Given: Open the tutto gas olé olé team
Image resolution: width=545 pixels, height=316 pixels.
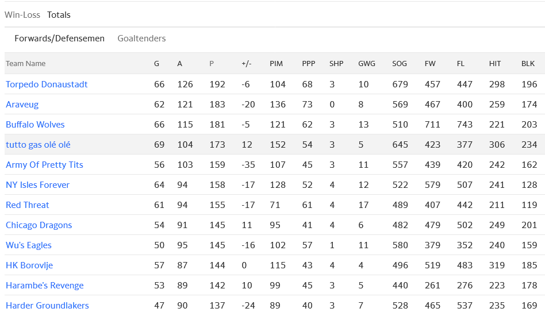Looking at the screenshot, I should (38, 145).
